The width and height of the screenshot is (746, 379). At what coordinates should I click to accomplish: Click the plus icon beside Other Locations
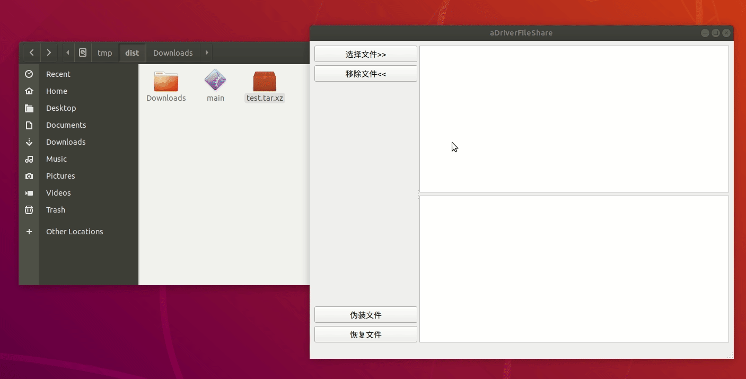pyautogui.click(x=29, y=232)
